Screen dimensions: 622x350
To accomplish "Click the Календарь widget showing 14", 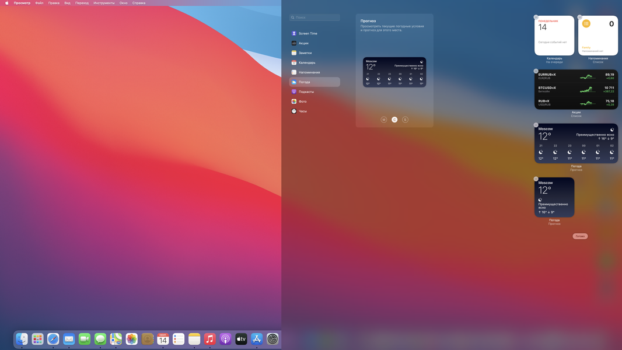I will [x=554, y=36].
